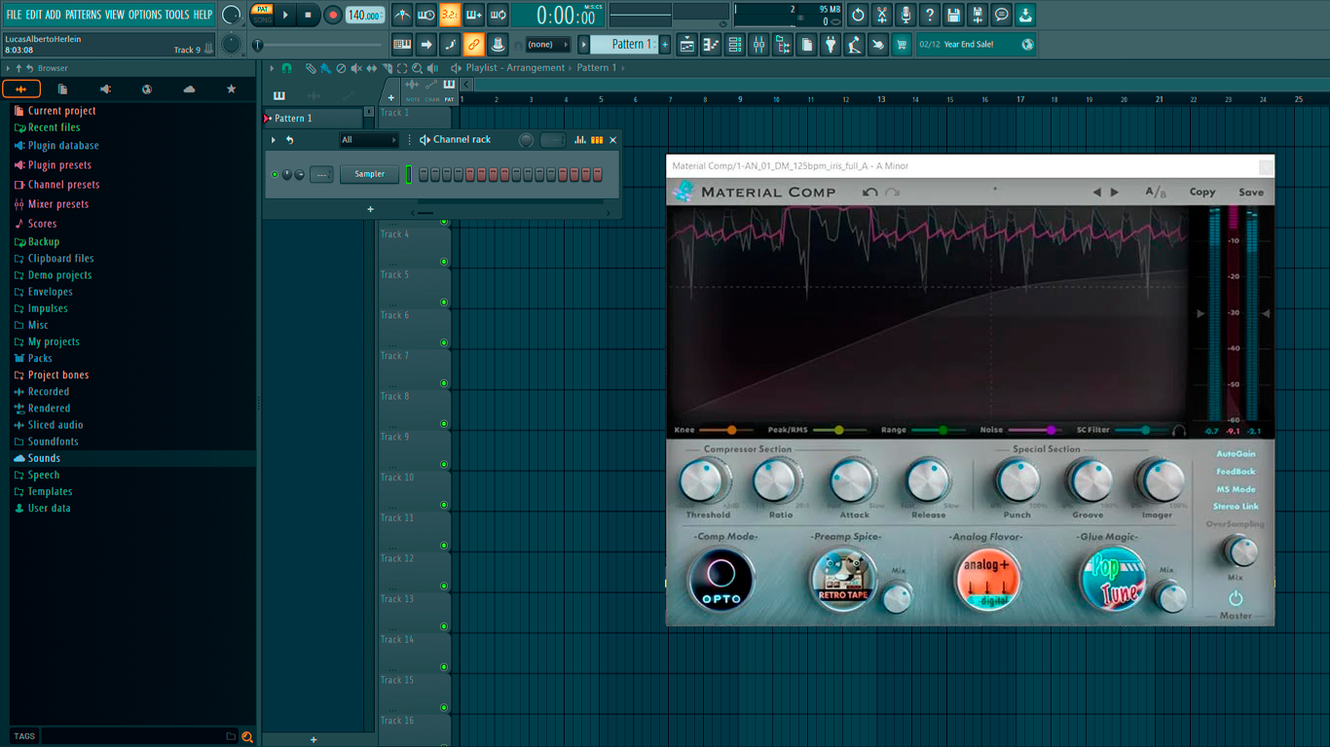Click Copy in Material Comp header

coord(1202,192)
